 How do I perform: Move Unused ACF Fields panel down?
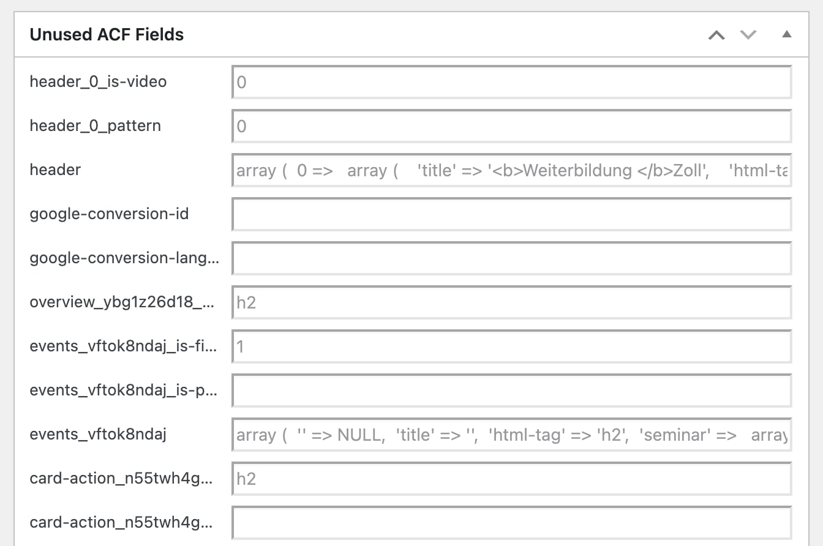tap(748, 35)
